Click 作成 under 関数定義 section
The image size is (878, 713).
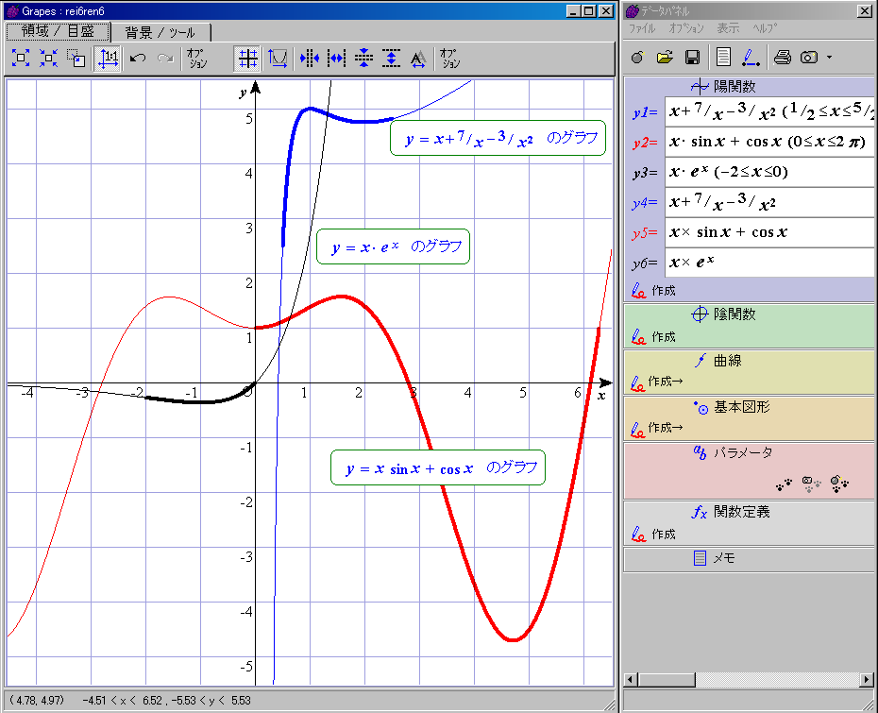click(653, 535)
